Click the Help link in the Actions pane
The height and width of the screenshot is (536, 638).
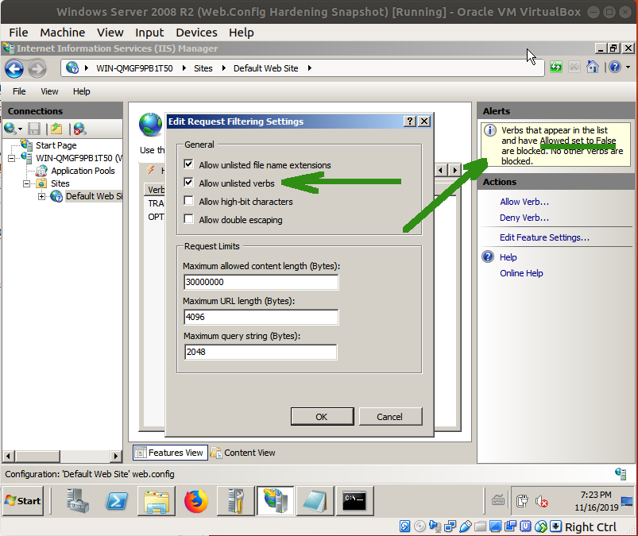508,257
